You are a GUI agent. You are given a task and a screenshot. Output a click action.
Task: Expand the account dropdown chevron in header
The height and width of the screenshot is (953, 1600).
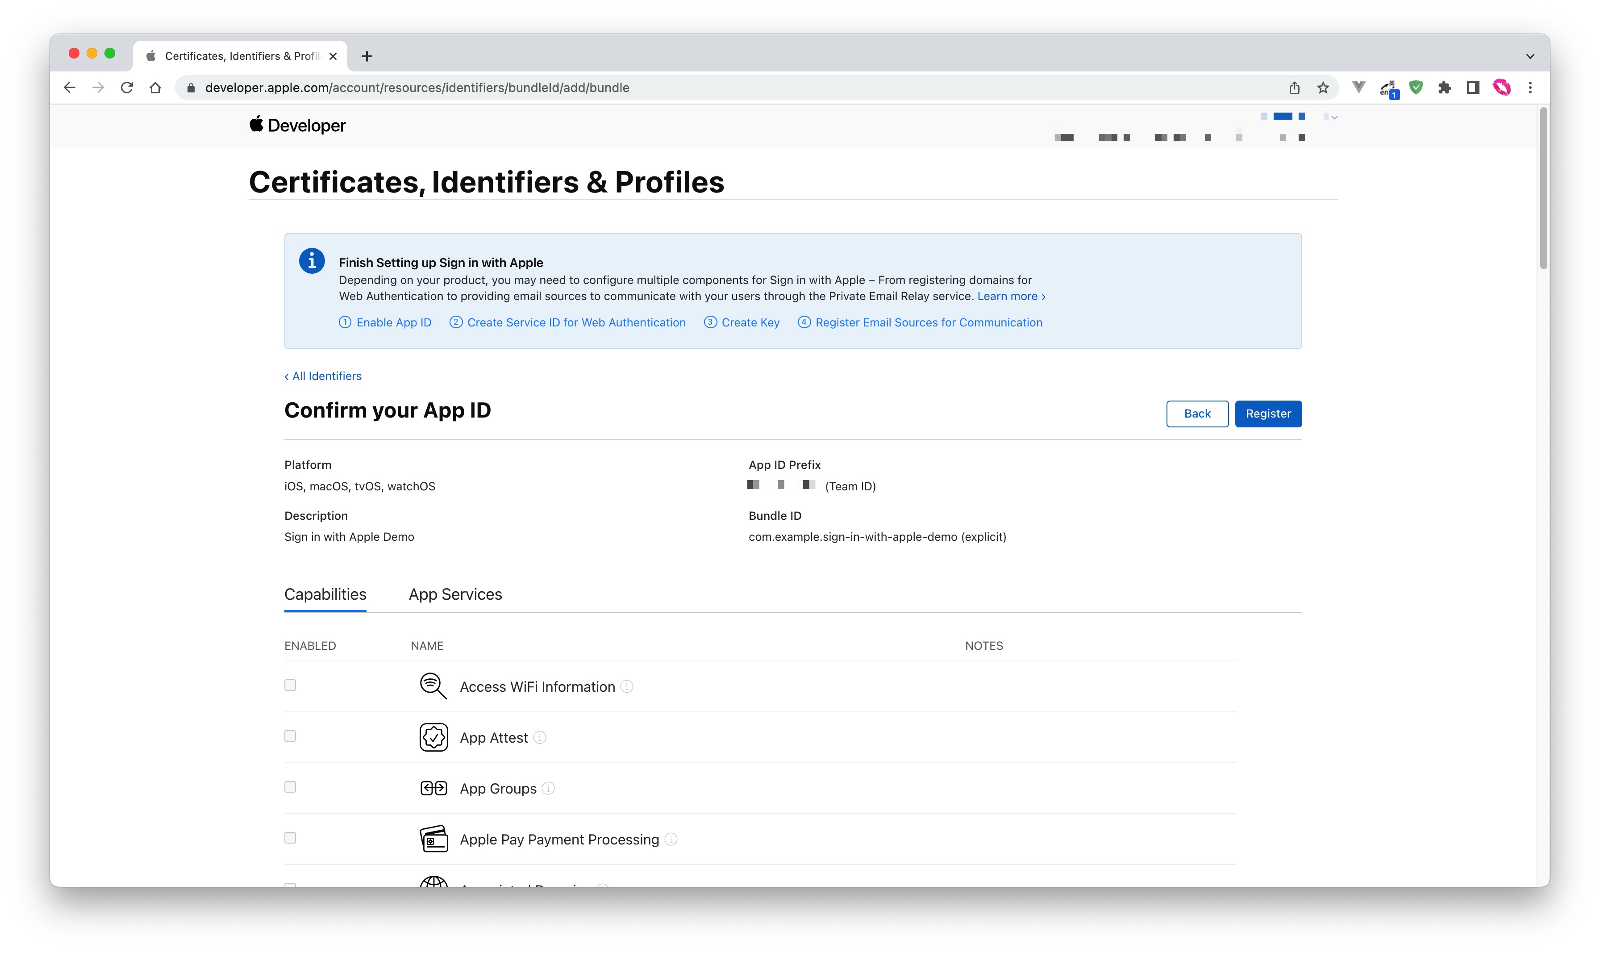point(1334,117)
